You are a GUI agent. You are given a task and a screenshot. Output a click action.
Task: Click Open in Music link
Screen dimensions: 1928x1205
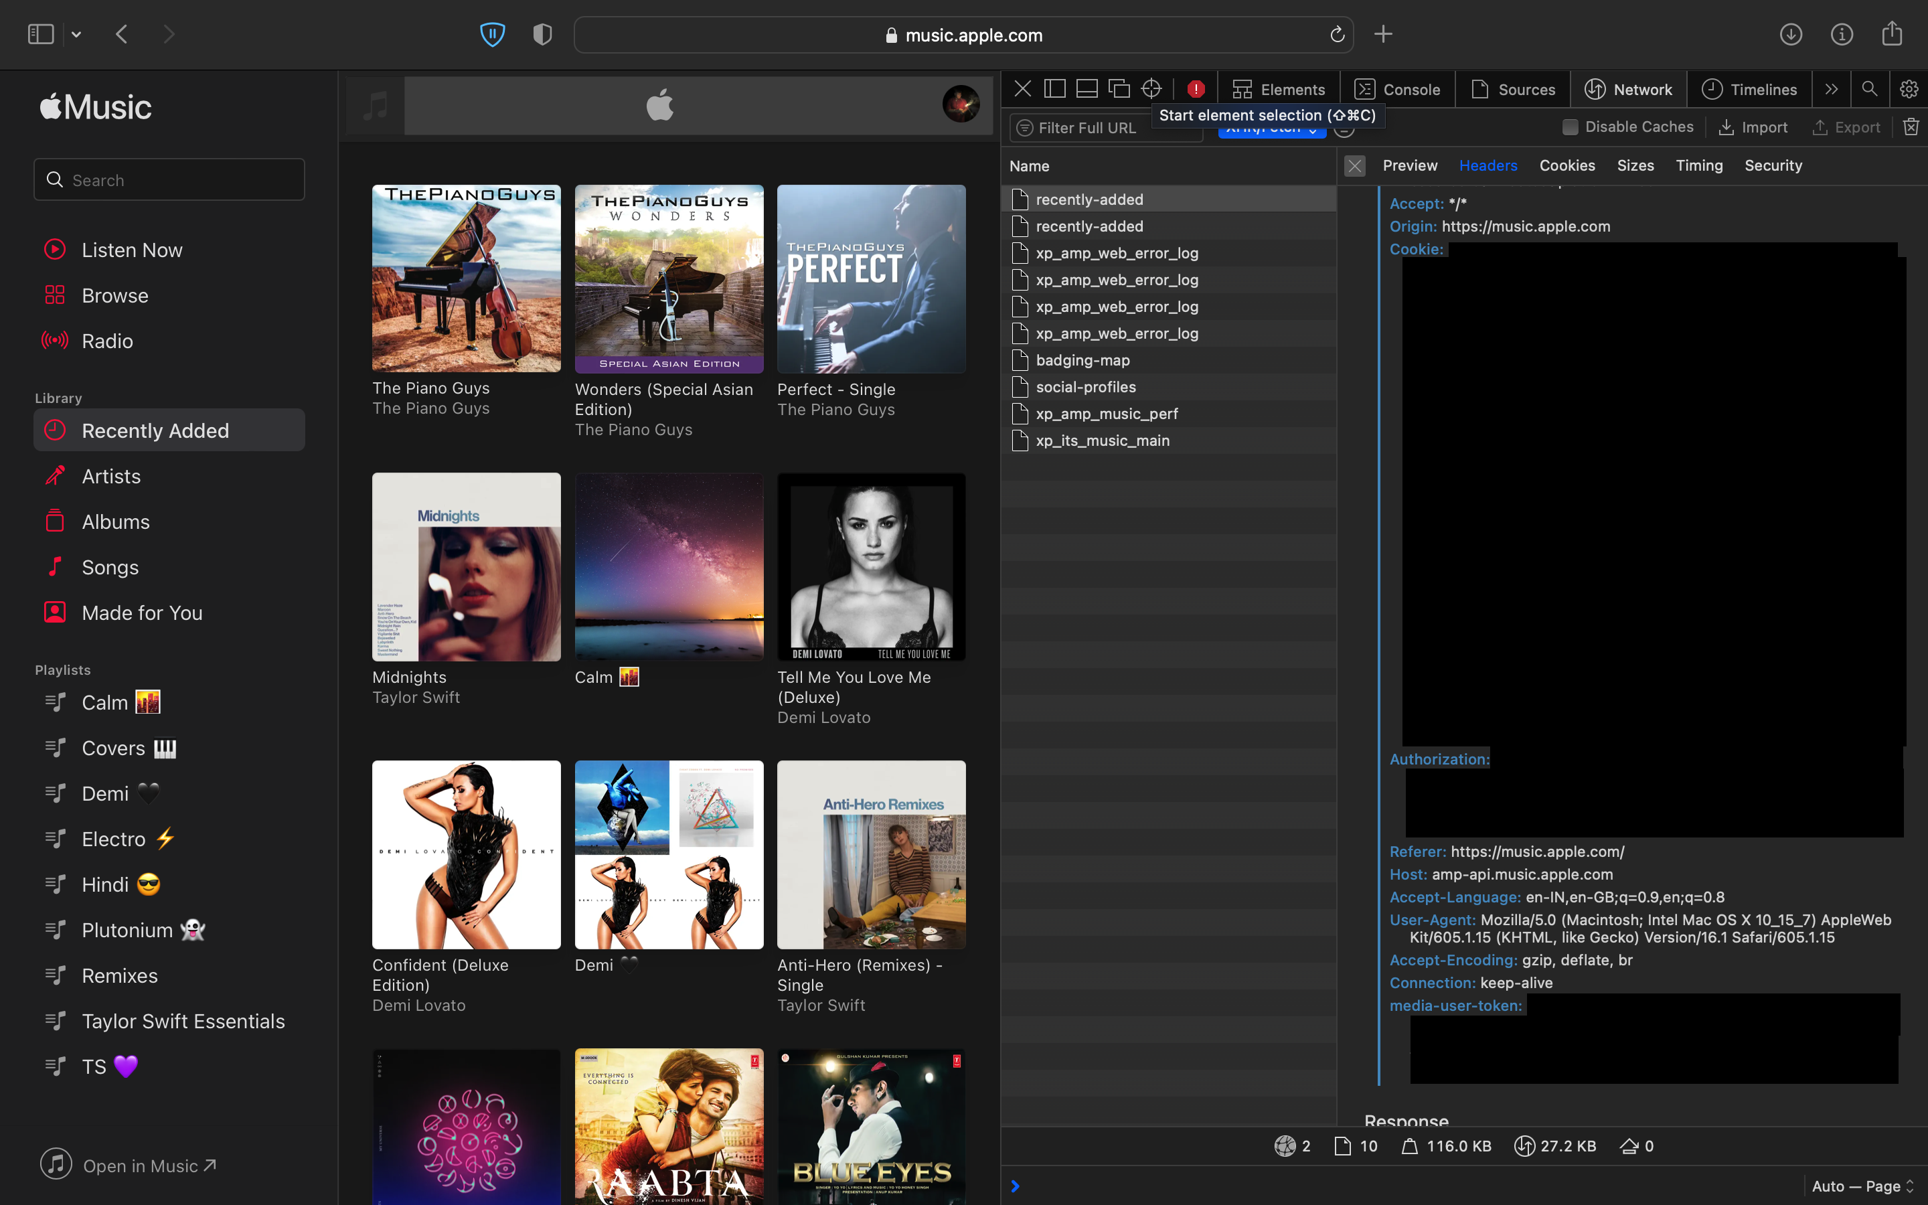coord(129,1165)
